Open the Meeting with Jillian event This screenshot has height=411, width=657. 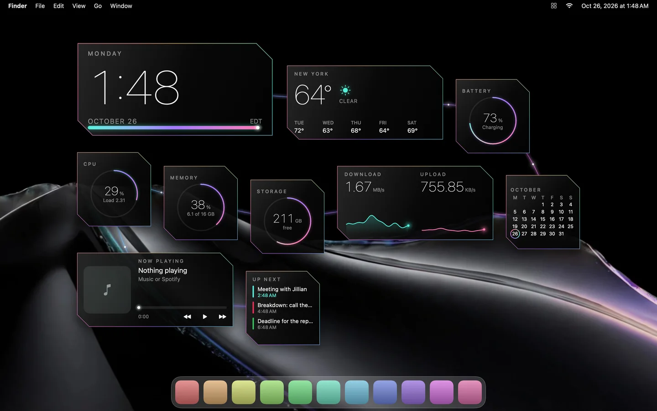click(x=283, y=292)
